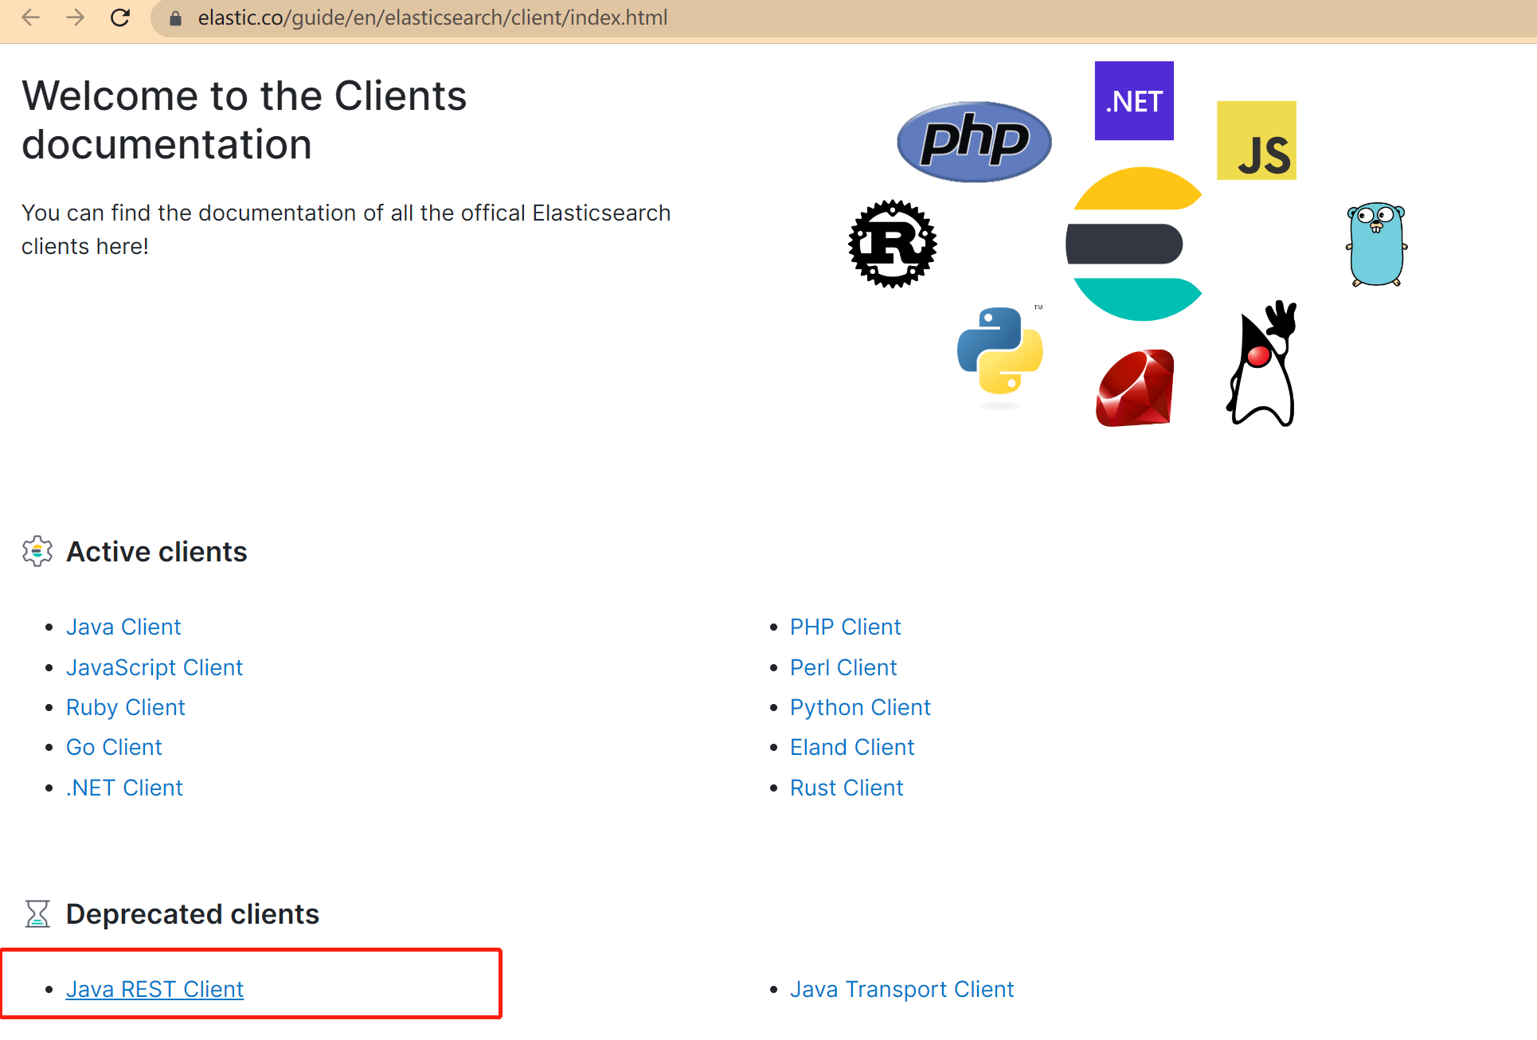Open the JavaScript Client documentation link

click(x=154, y=667)
